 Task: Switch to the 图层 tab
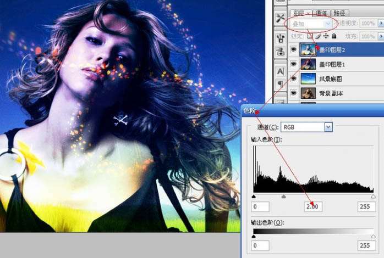pyautogui.click(x=301, y=13)
